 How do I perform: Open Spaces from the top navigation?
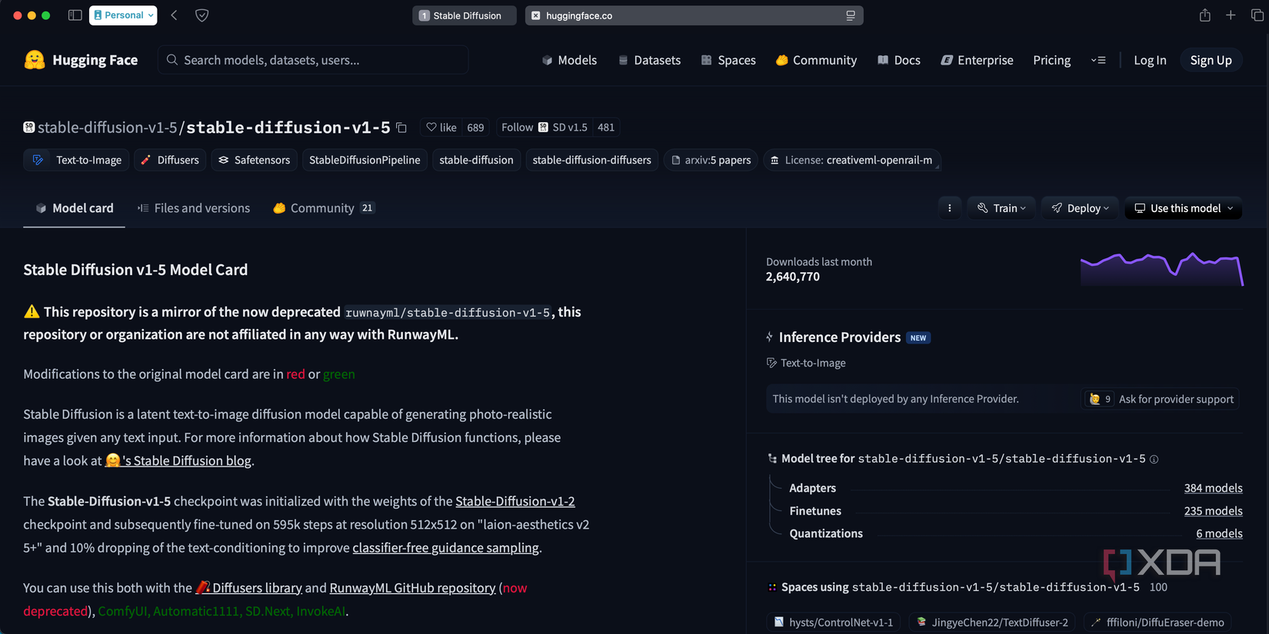tap(728, 60)
